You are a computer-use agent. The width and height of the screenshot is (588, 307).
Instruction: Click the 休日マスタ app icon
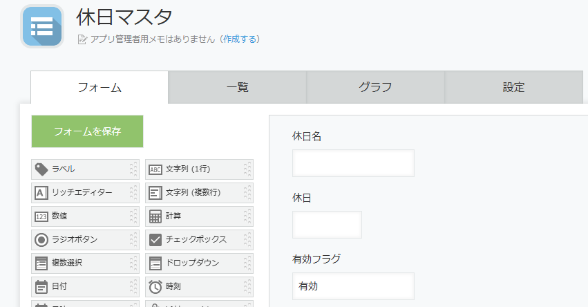(x=42, y=26)
